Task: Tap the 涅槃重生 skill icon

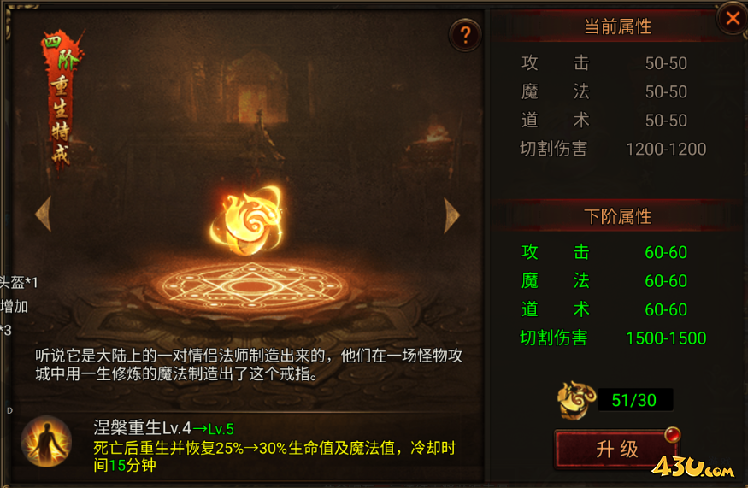Action: (46, 441)
